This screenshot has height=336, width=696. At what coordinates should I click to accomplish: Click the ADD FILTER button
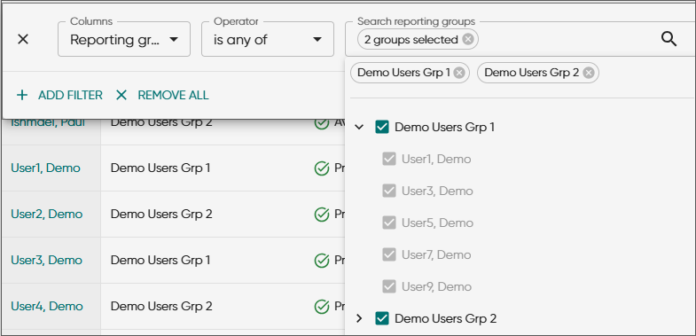point(59,95)
